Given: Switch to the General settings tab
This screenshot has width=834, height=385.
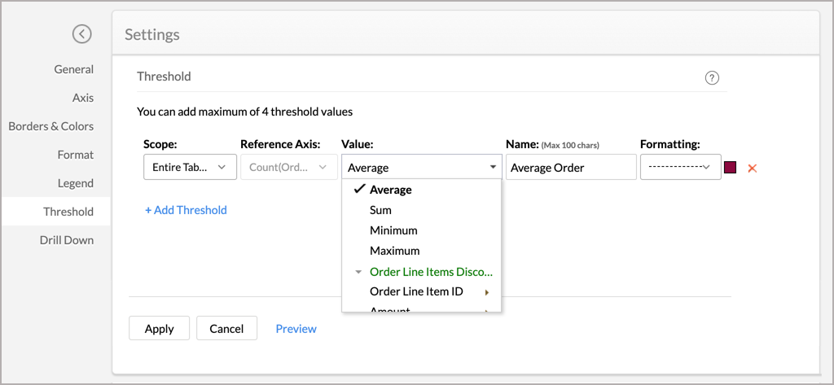Looking at the screenshot, I should pyautogui.click(x=73, y=69).
